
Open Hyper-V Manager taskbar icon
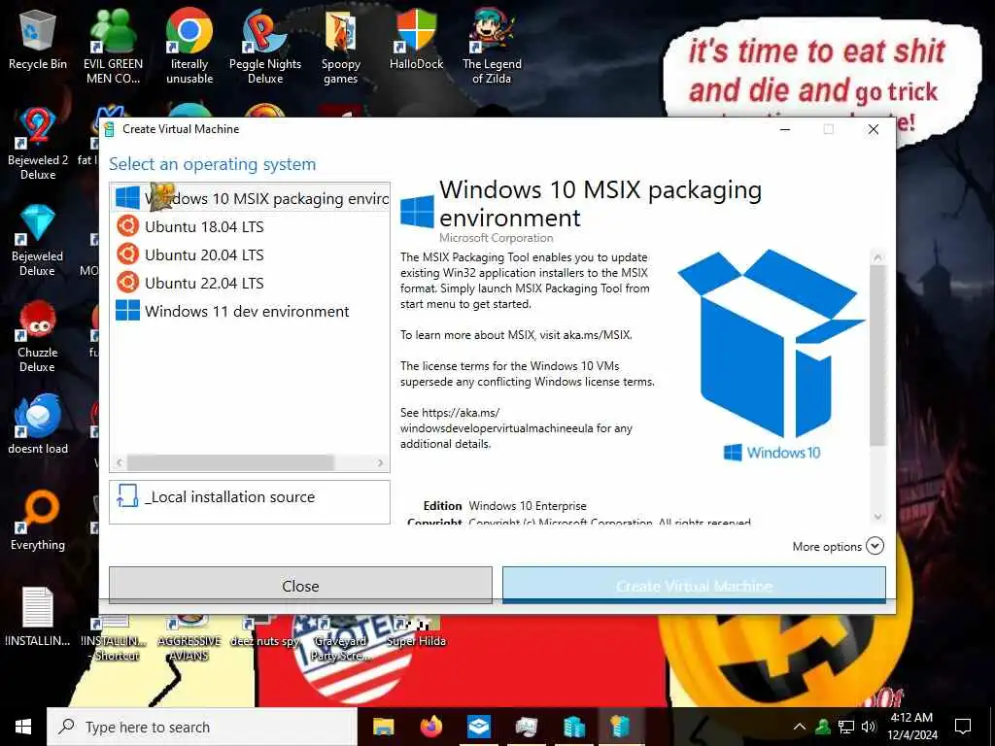(573, 727)
